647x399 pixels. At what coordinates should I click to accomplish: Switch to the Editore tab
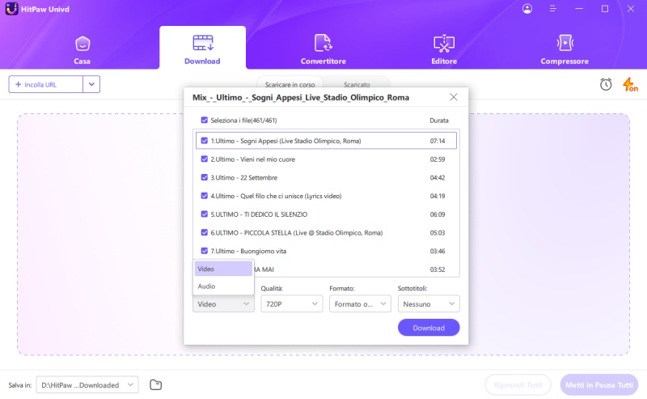pos(444,48)
